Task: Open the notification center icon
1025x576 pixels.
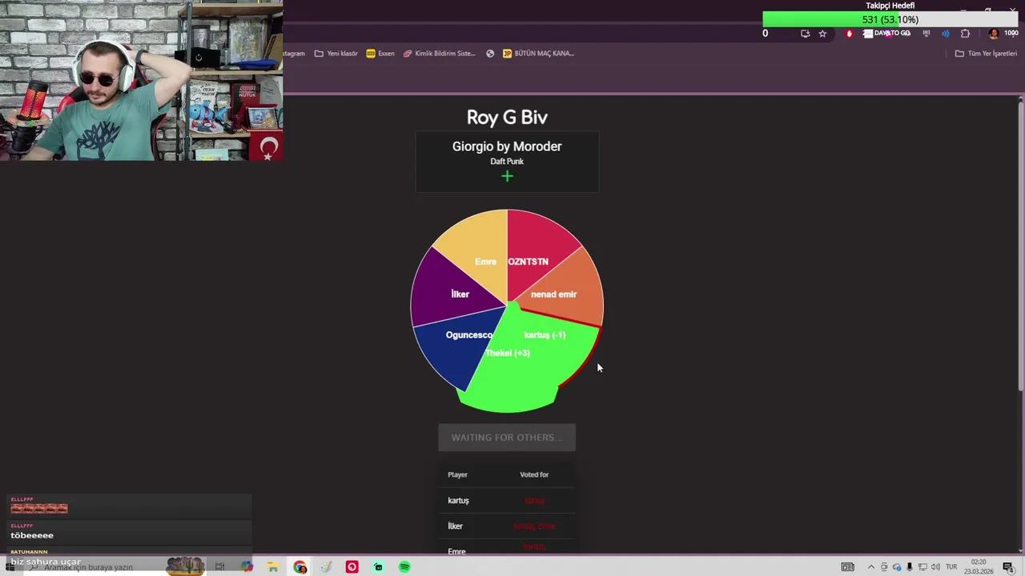Action: [x=1008, y=567]
